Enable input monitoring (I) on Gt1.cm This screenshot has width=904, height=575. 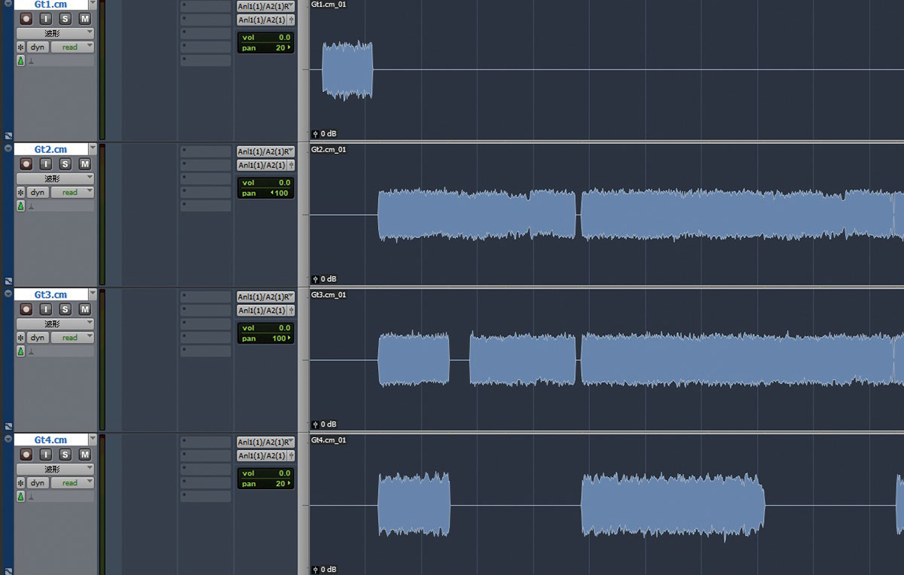(46, 18)
